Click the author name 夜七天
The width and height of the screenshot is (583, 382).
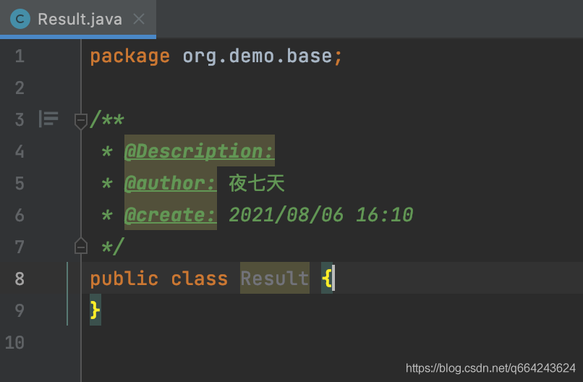pos(257,183)
